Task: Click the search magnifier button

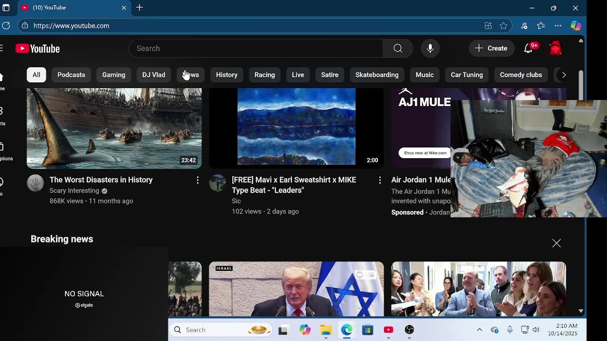Action: pos(398,48)
